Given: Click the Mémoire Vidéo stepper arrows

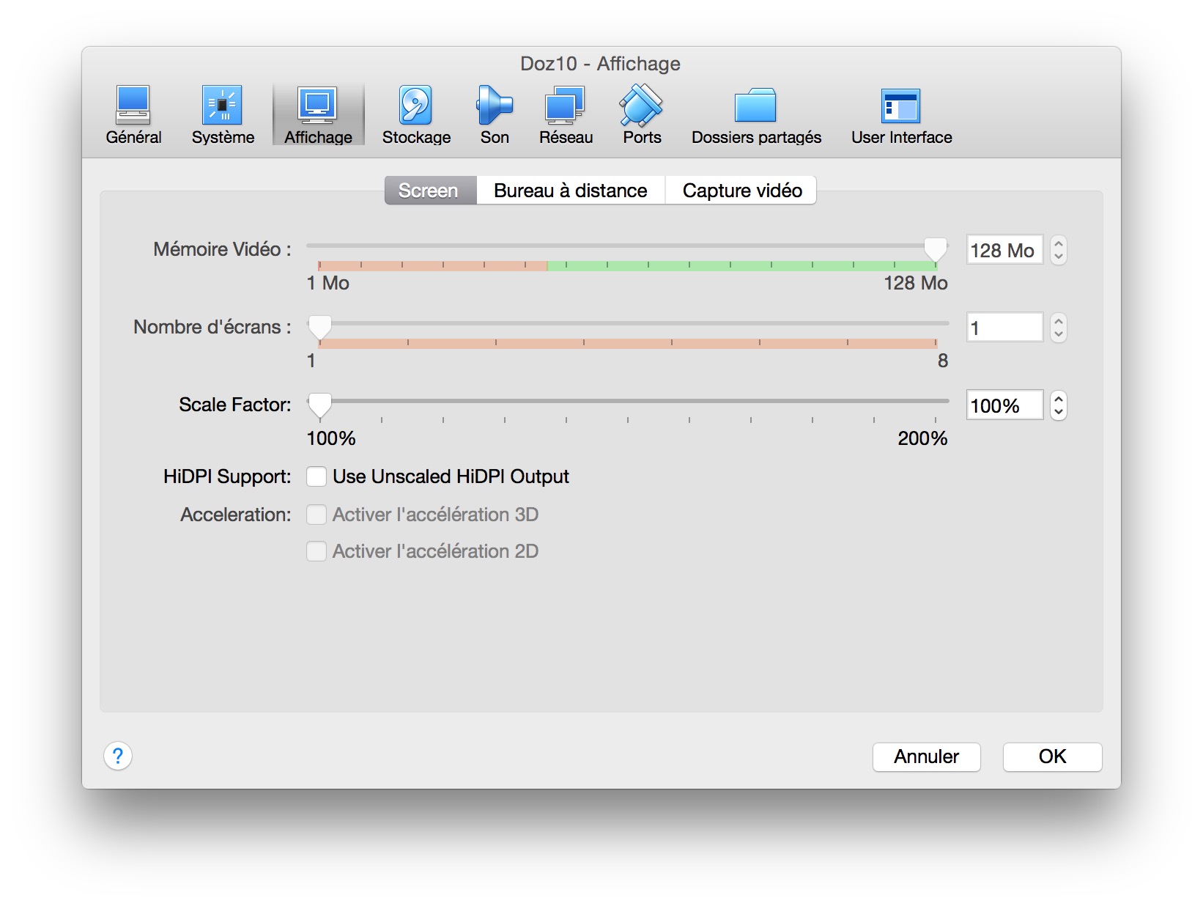Looking at the screenshot, I should (1058, 250).
